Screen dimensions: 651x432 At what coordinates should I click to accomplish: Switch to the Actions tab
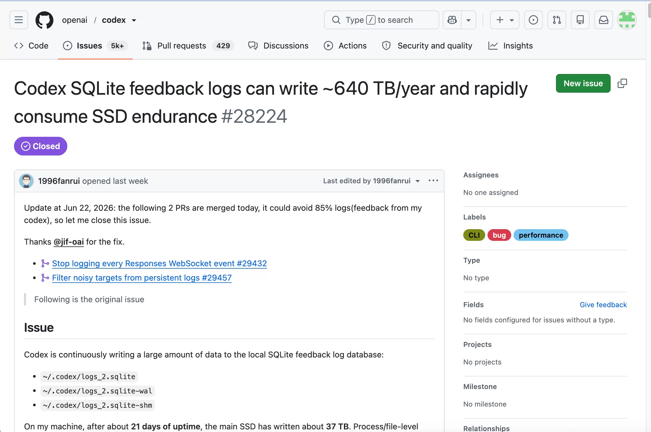[x=345, y=46]
